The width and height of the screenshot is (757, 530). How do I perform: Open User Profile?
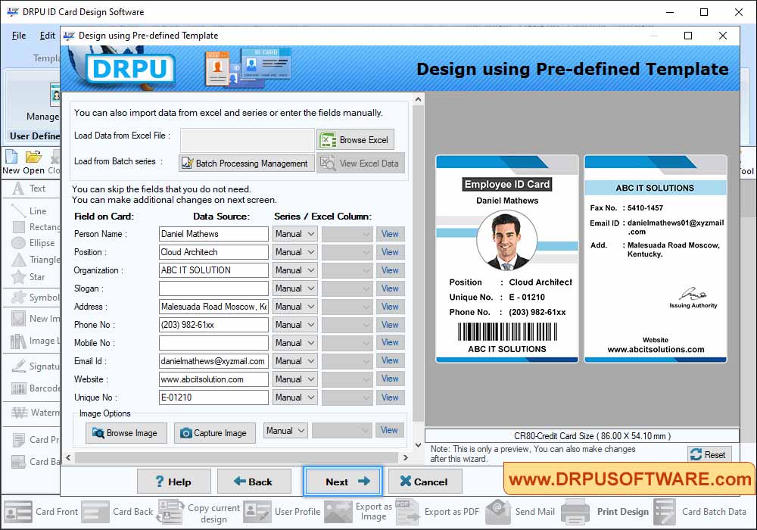282,512
